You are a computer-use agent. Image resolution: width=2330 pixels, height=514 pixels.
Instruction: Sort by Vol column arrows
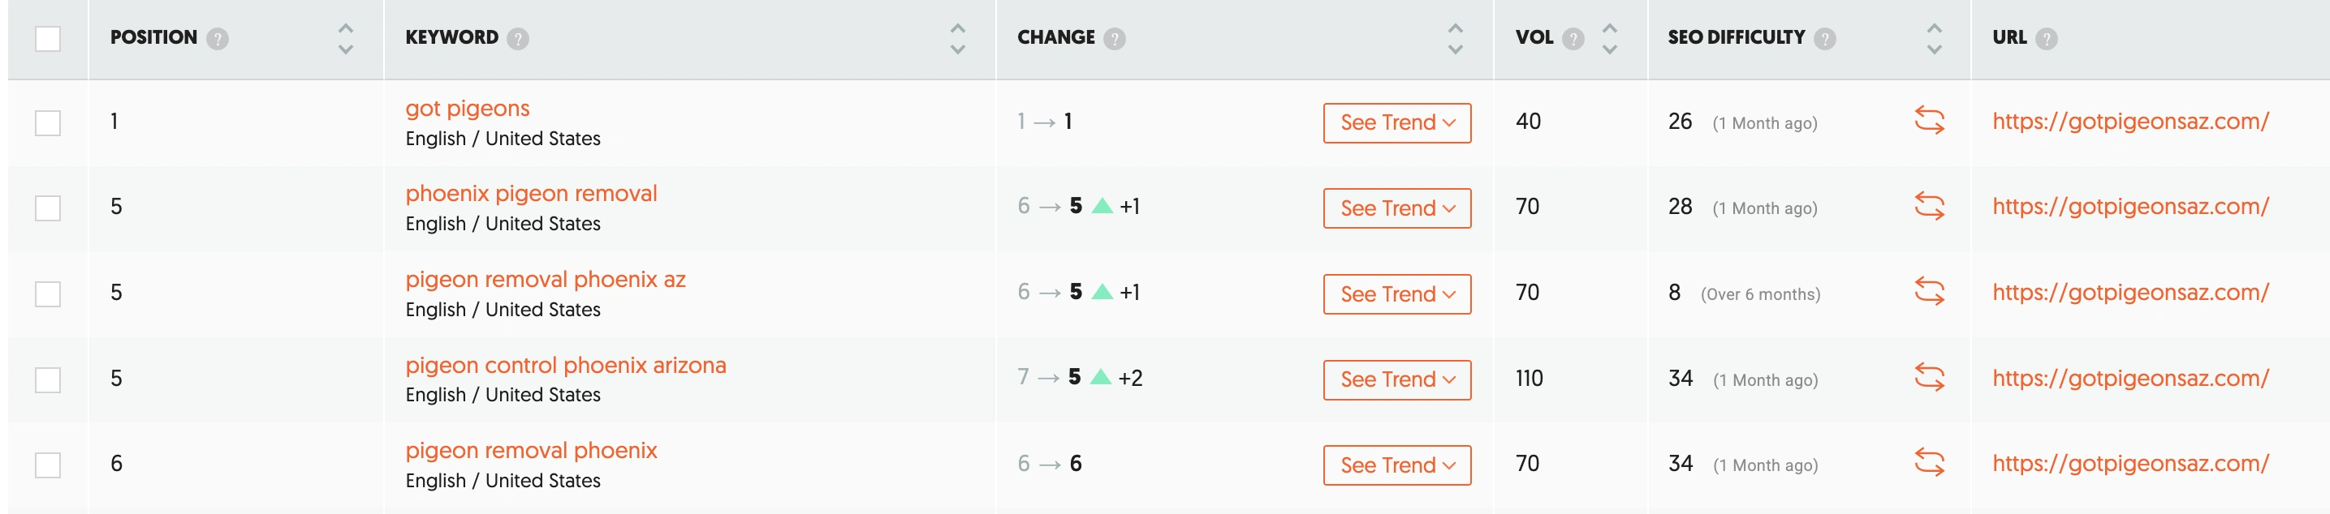click(1609, 39)
